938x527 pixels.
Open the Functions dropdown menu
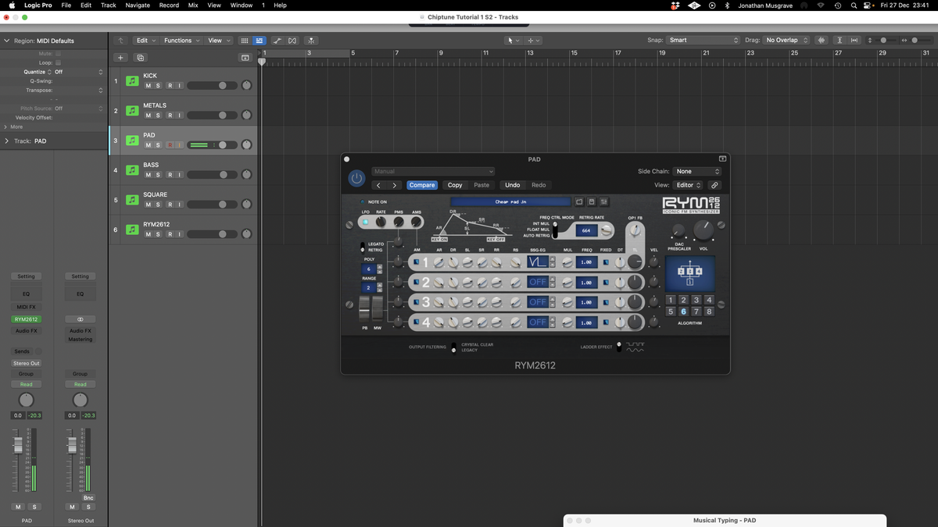[181, 41]
